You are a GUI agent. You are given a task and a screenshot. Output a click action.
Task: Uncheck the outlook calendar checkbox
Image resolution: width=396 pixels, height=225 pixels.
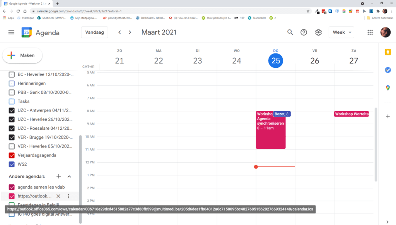point(12,196)
